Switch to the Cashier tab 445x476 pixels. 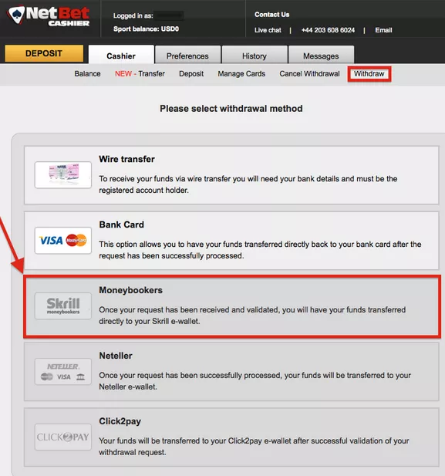[x=121, y=56]
